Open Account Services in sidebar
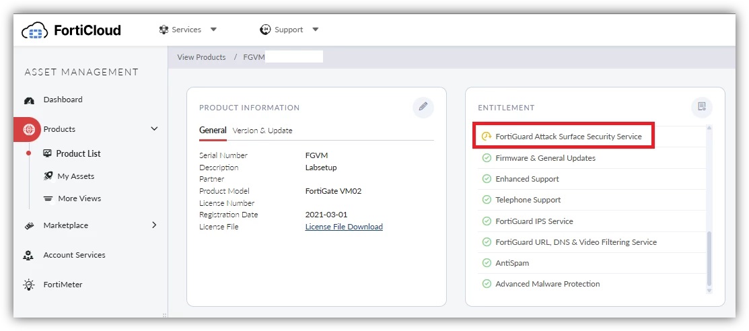Viewport: 749px width, 331px height. (x=74, y=254)
